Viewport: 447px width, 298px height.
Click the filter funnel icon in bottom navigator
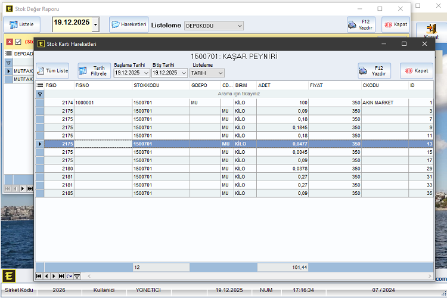77,276
